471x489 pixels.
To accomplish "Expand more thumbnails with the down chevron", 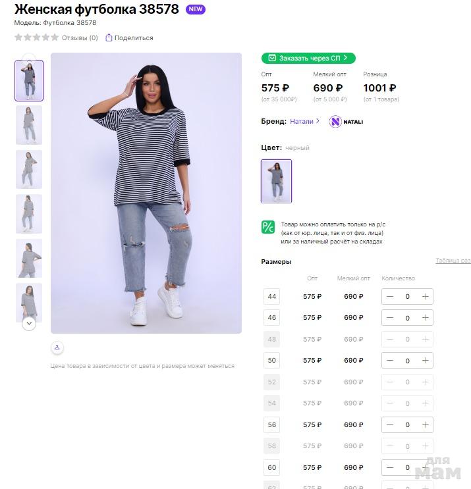I will click(x=29, y=323).
